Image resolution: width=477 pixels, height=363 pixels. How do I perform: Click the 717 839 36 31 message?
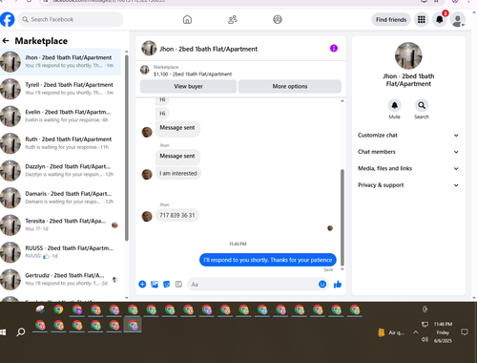(177, 215)
